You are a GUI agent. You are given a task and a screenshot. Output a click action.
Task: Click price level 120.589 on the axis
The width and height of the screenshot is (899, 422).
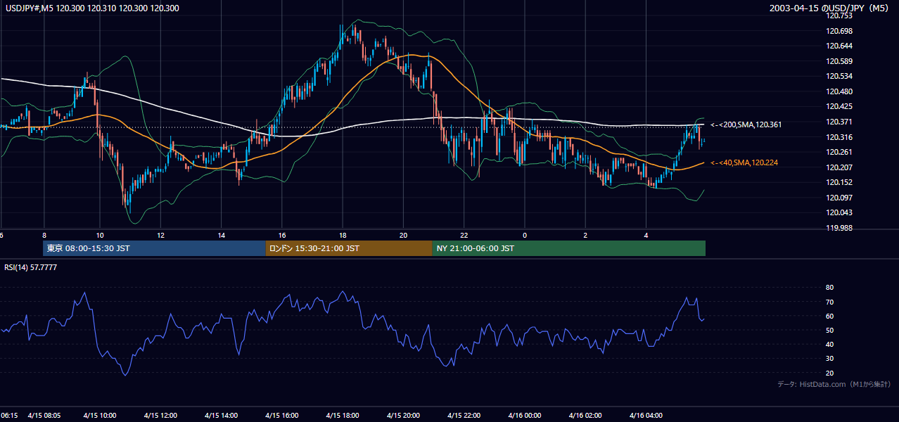tap(841, 61)
